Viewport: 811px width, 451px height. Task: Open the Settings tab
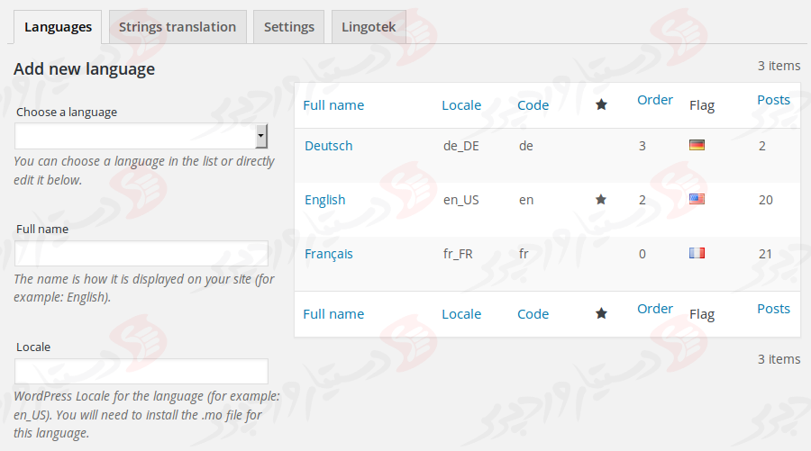click(x=288, y=27)
